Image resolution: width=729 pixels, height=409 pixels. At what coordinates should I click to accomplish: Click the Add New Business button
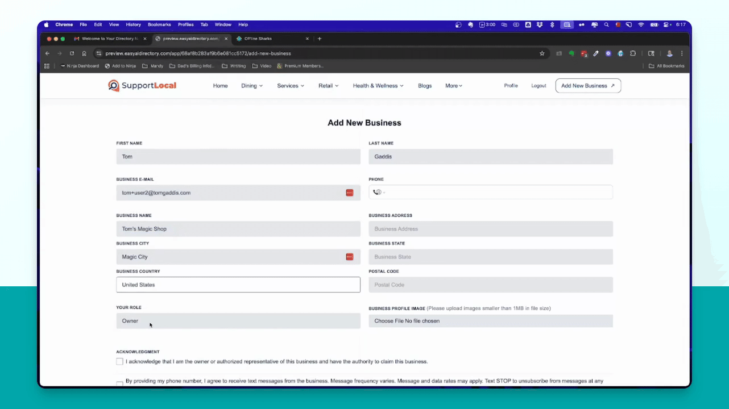[588, 86]
